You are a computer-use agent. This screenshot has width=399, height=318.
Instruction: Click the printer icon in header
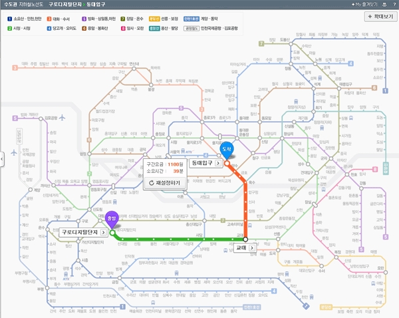[x=384, y=5]
